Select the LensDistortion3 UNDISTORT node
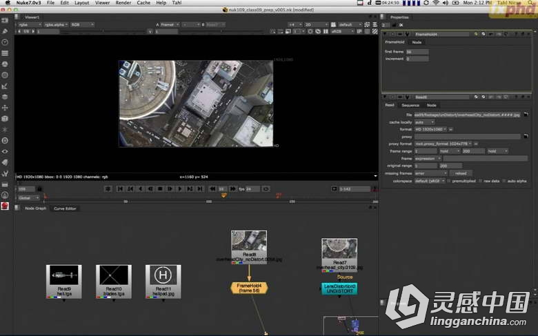Screen dimensions: 538x336 coord(339,288)
